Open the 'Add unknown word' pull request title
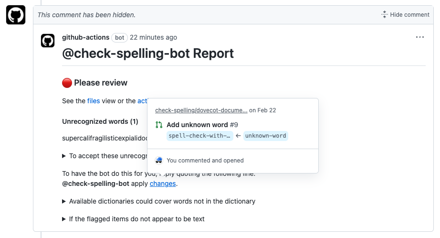 (x=197, y=125)
